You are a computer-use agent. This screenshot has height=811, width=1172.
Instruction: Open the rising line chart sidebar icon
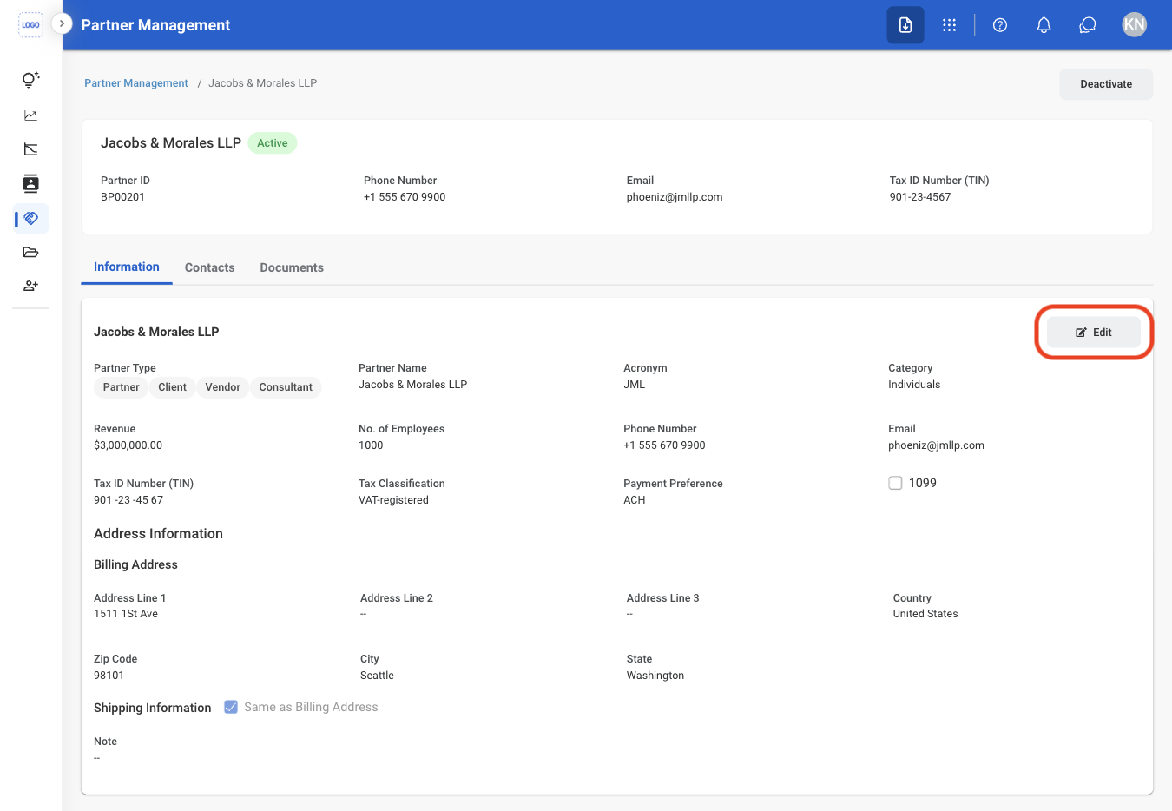[30, 115]
